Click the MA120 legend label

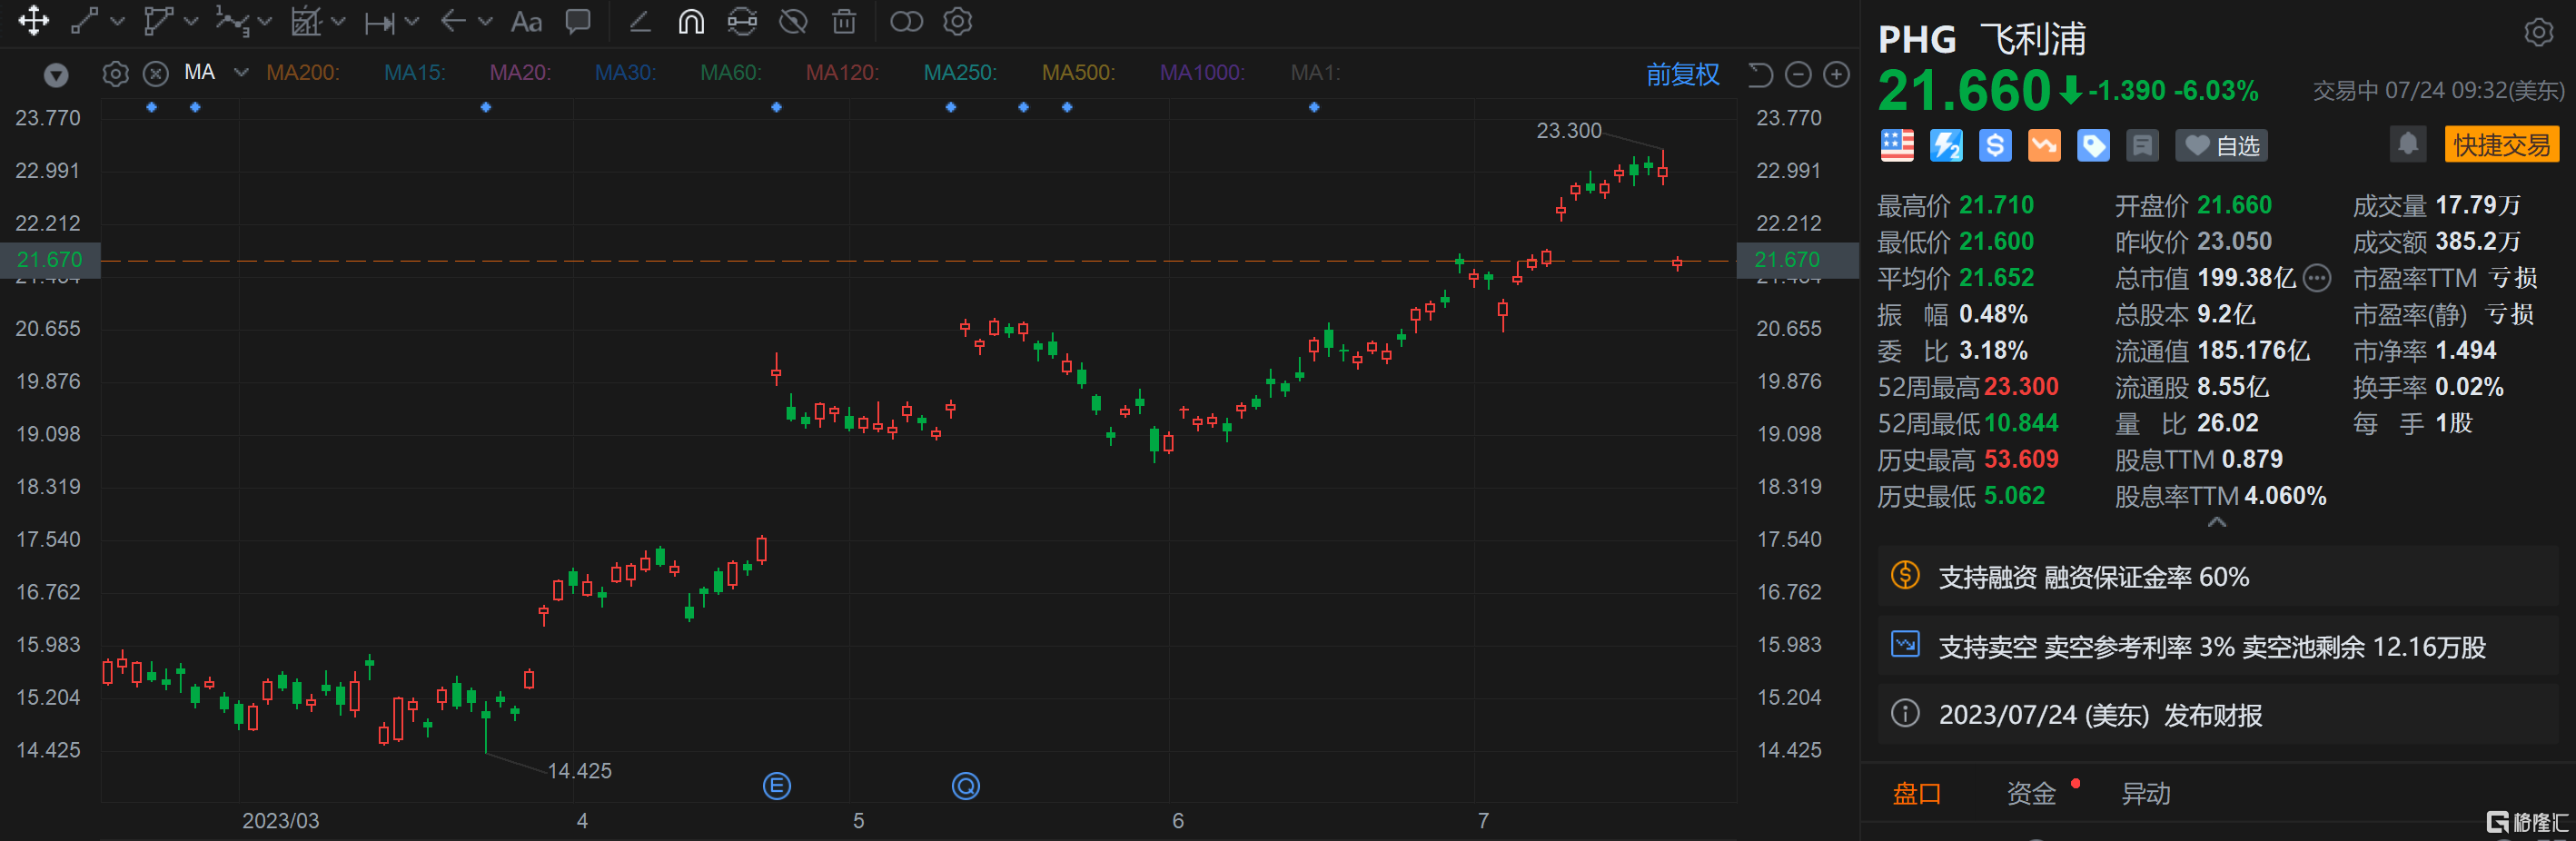coord(842,73)
